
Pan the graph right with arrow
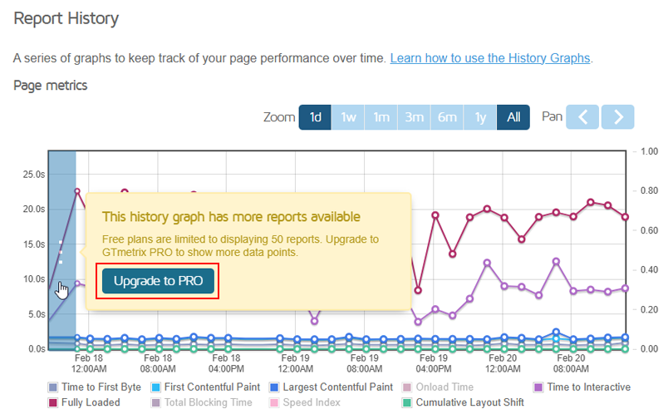click(x=617, y=117)
